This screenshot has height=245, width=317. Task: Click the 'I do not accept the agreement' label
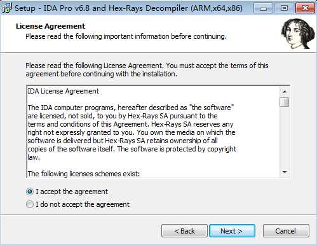83,204
